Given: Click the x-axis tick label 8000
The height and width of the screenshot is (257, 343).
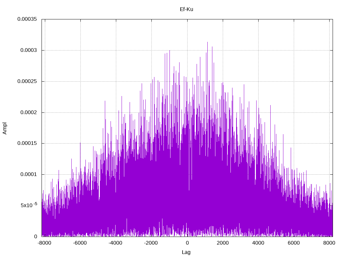Looking at the screenshot, I should pos(329,243).
